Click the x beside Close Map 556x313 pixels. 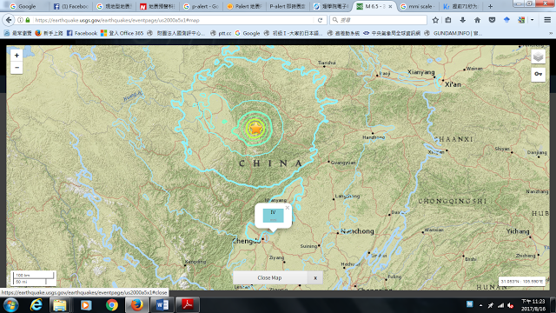tap(315, 278)
